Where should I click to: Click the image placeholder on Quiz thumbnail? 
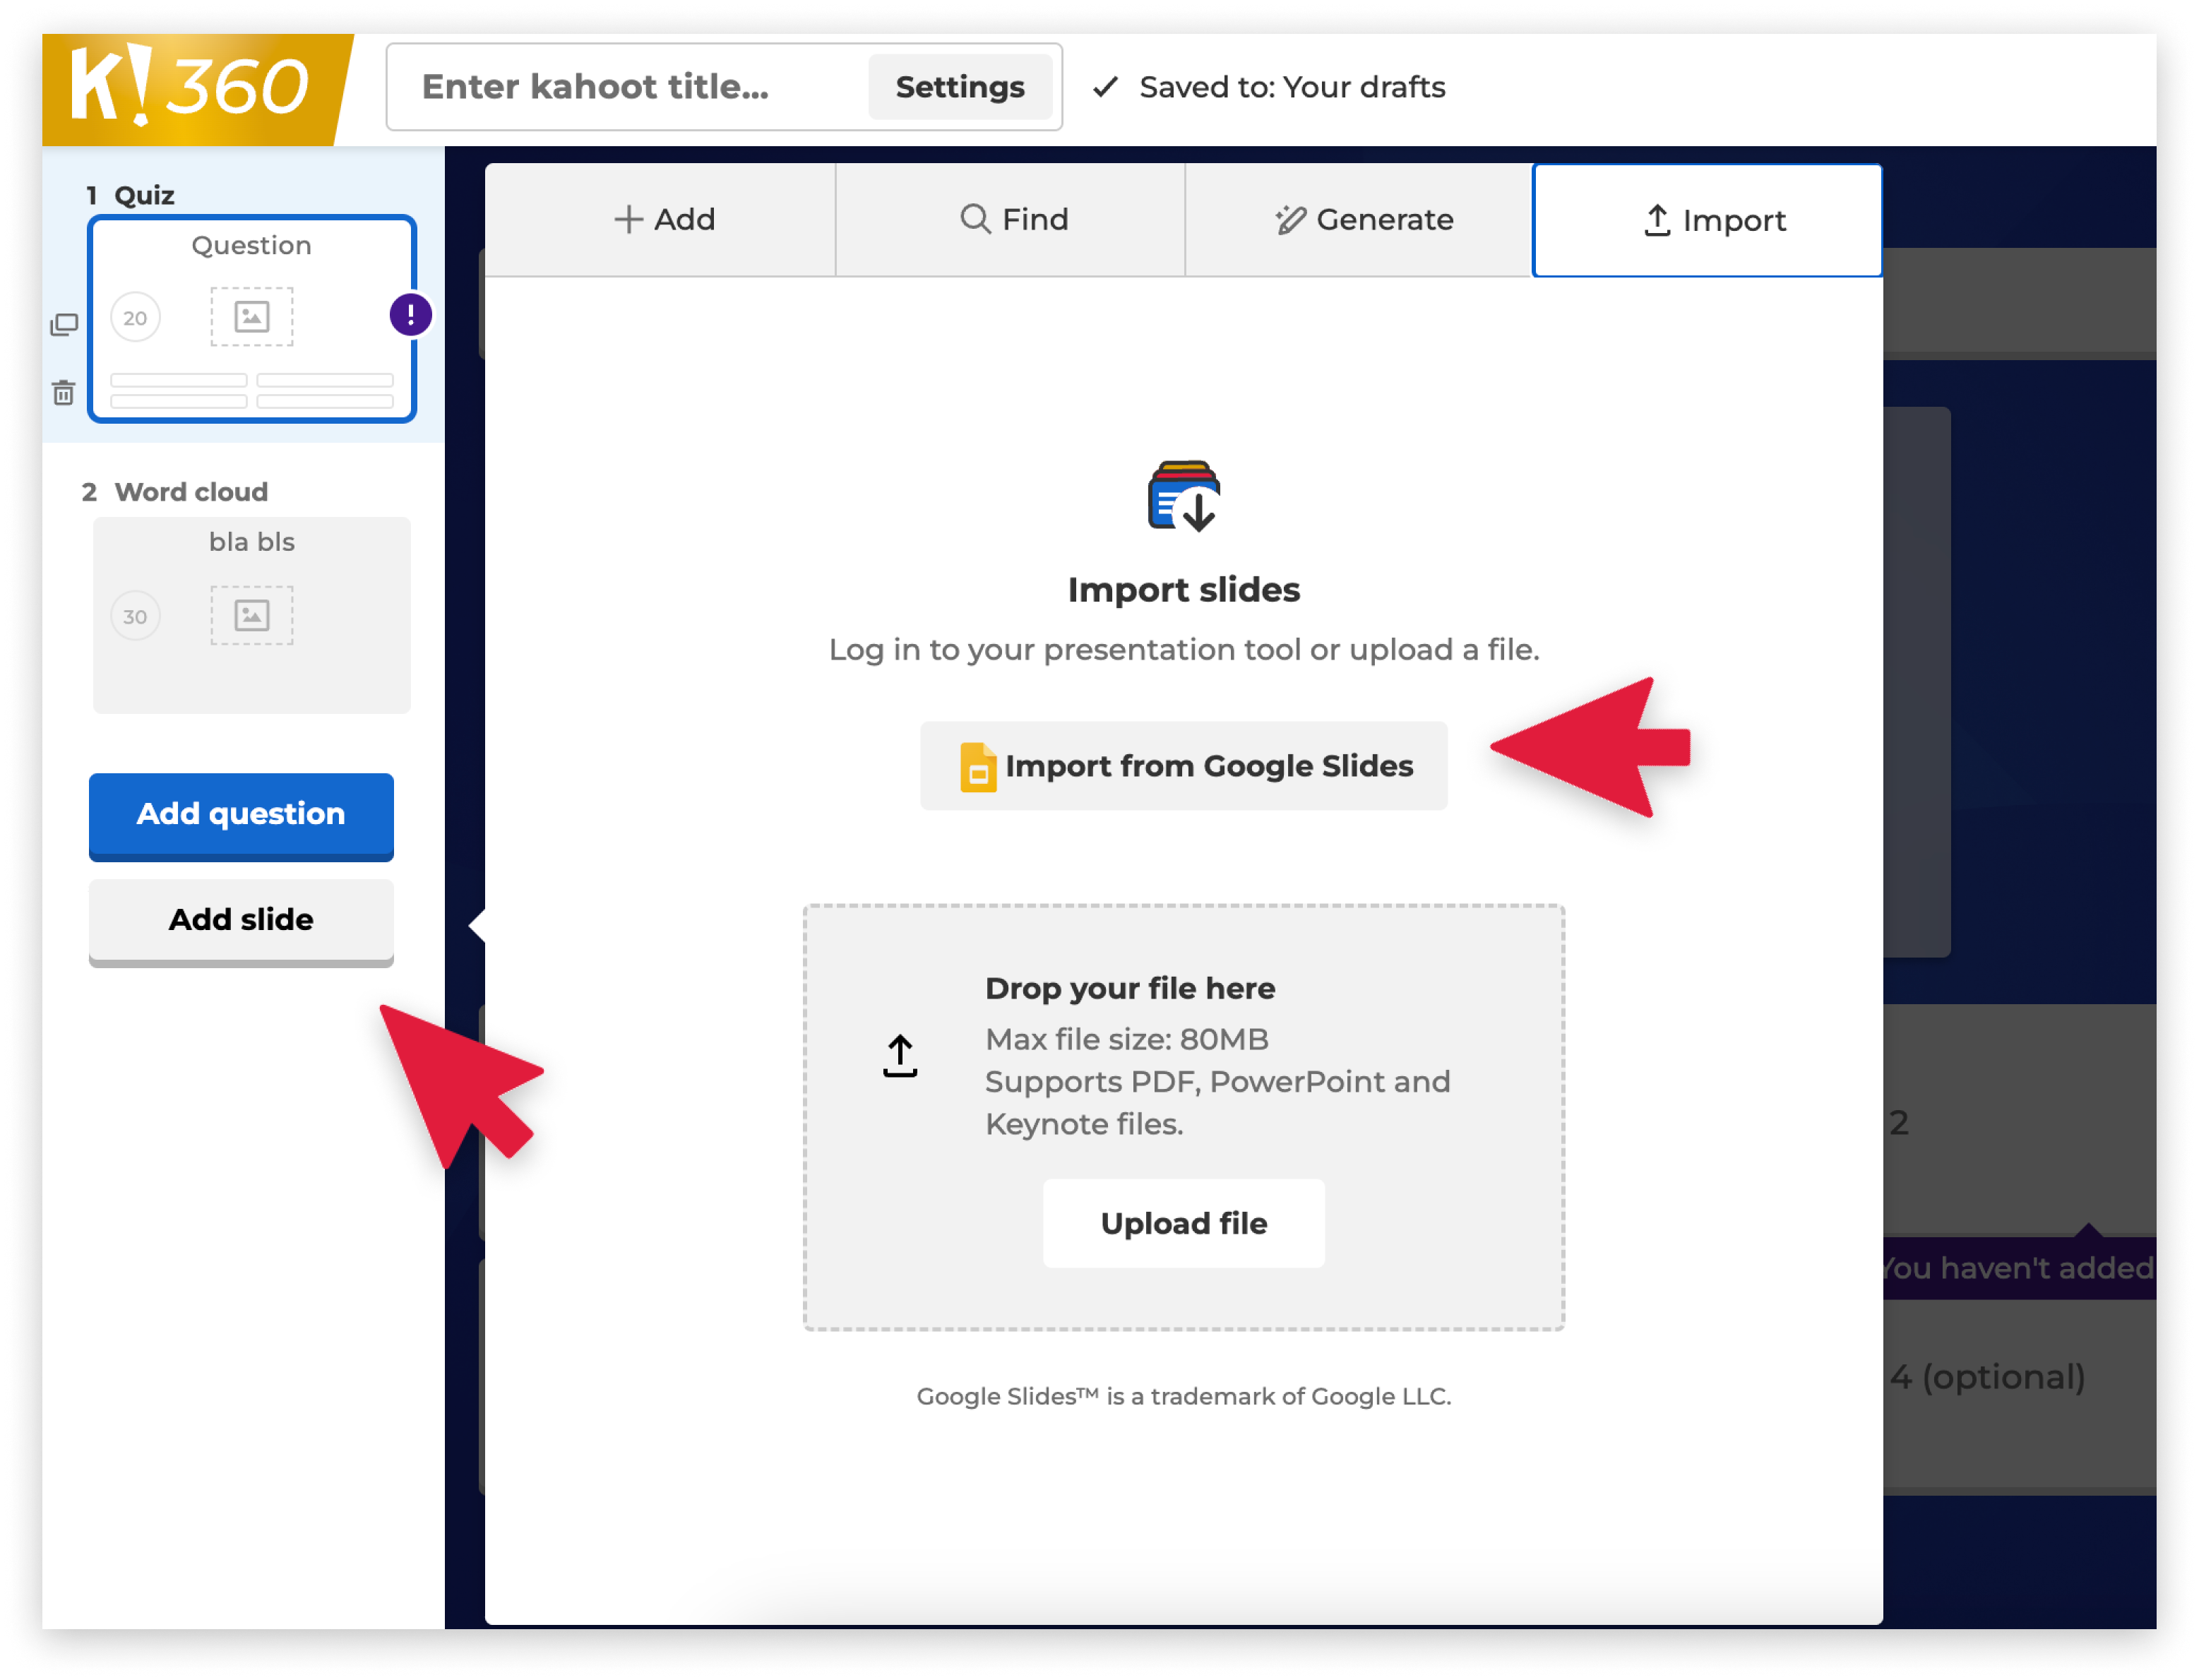[x=252, y=317]
